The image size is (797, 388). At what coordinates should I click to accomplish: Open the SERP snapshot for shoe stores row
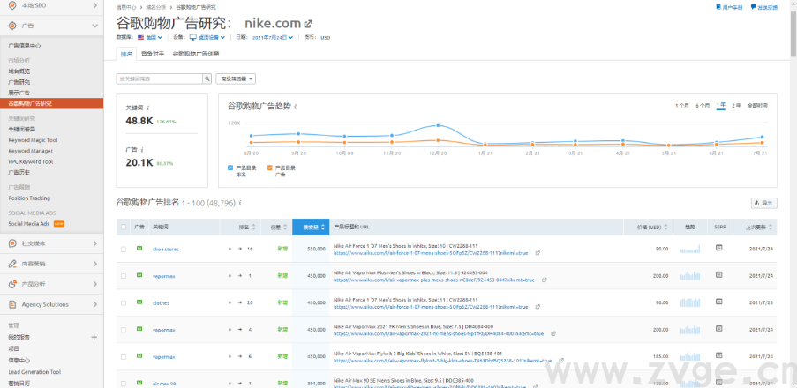(718, 249)
